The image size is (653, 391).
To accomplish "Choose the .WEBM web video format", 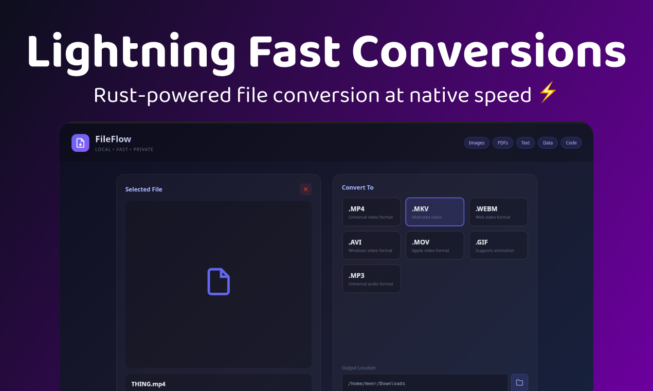I will click(498, 211).
